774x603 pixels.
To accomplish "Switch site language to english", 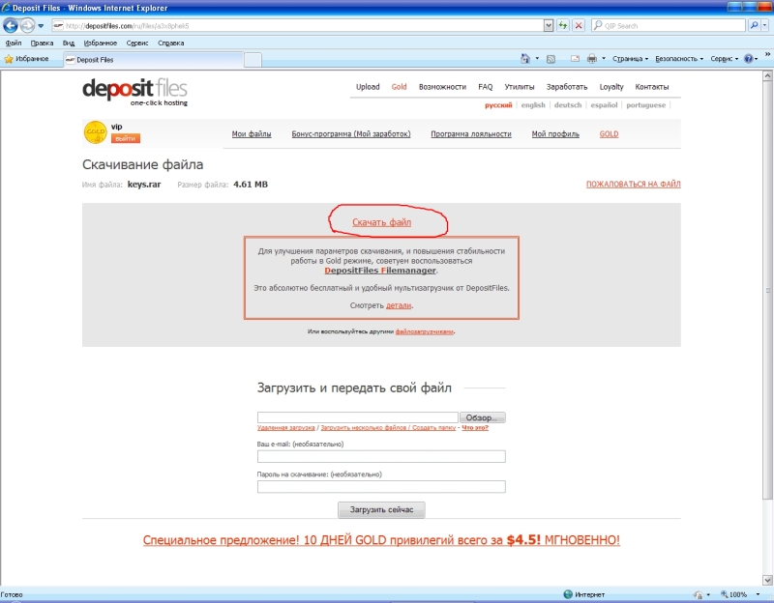I will tap(533, 105).
